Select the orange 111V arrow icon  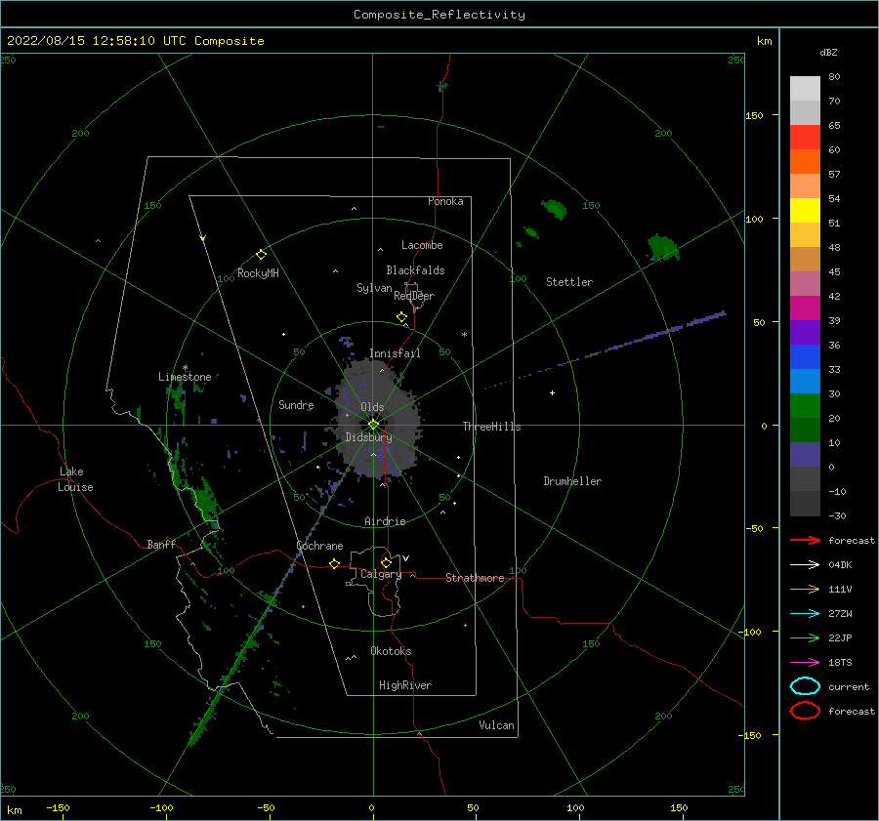pyautogui.click(x=805, y=589)
